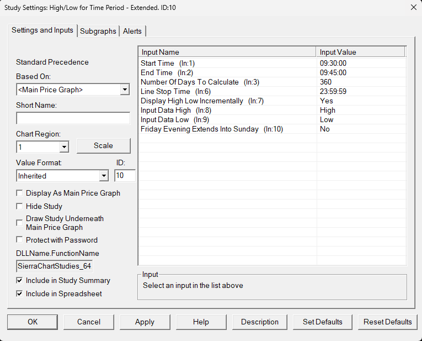
Task: Switch to the Subgraphs tab
Action: tap(98, 32)
